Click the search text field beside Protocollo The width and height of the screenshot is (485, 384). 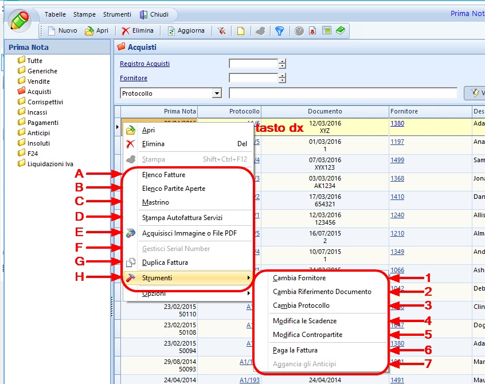click(343, 93)
